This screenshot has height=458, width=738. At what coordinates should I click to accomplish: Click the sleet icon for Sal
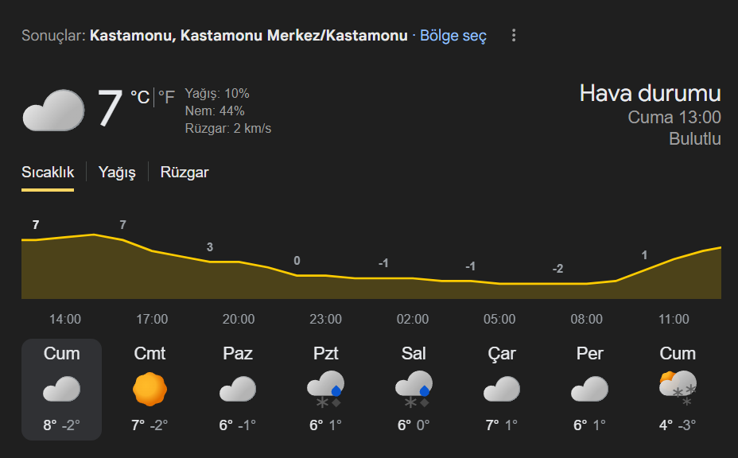coord(414,389)
